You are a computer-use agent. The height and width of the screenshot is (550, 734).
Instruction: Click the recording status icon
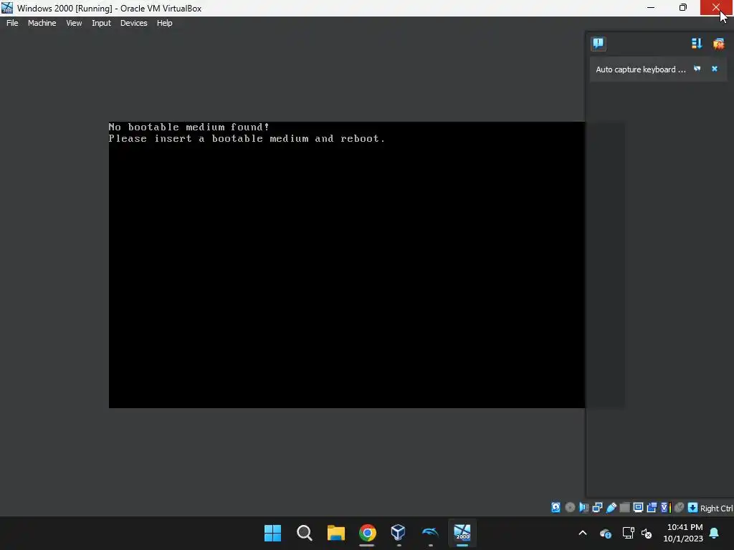[x=652, y=508]
